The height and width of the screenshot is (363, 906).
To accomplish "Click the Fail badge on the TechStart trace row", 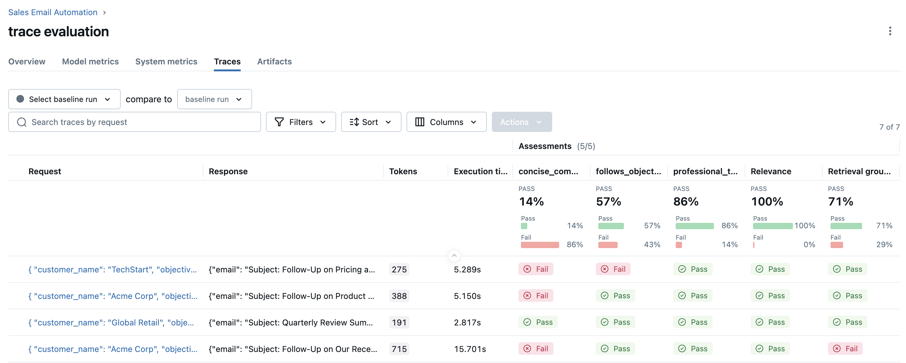I will (535, 269).
